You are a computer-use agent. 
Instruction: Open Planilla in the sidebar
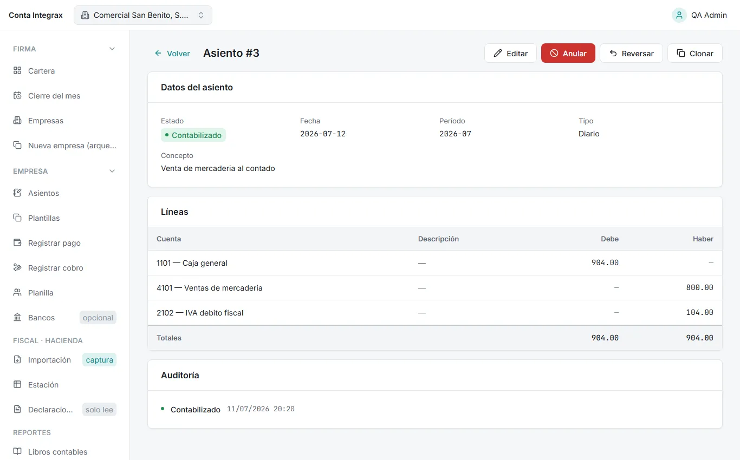pyautogui.click(x=65, y=293)
